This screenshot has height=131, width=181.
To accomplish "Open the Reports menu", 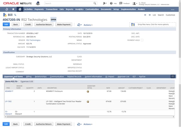I will 70,9.
